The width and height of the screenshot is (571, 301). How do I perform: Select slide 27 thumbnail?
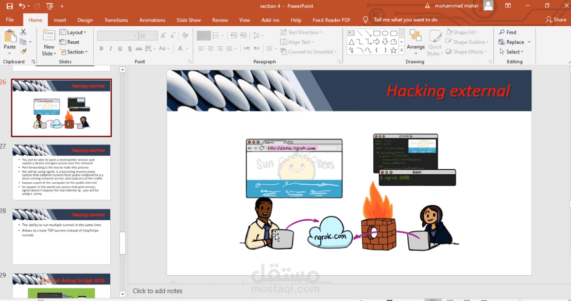[61, 172]
